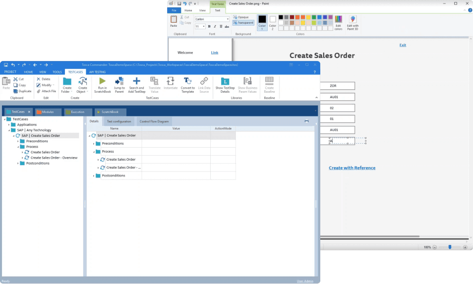This screenshot has width=473, height=284.
Task: Select Opaque background in Paint
Action: [x=241, y=17]
